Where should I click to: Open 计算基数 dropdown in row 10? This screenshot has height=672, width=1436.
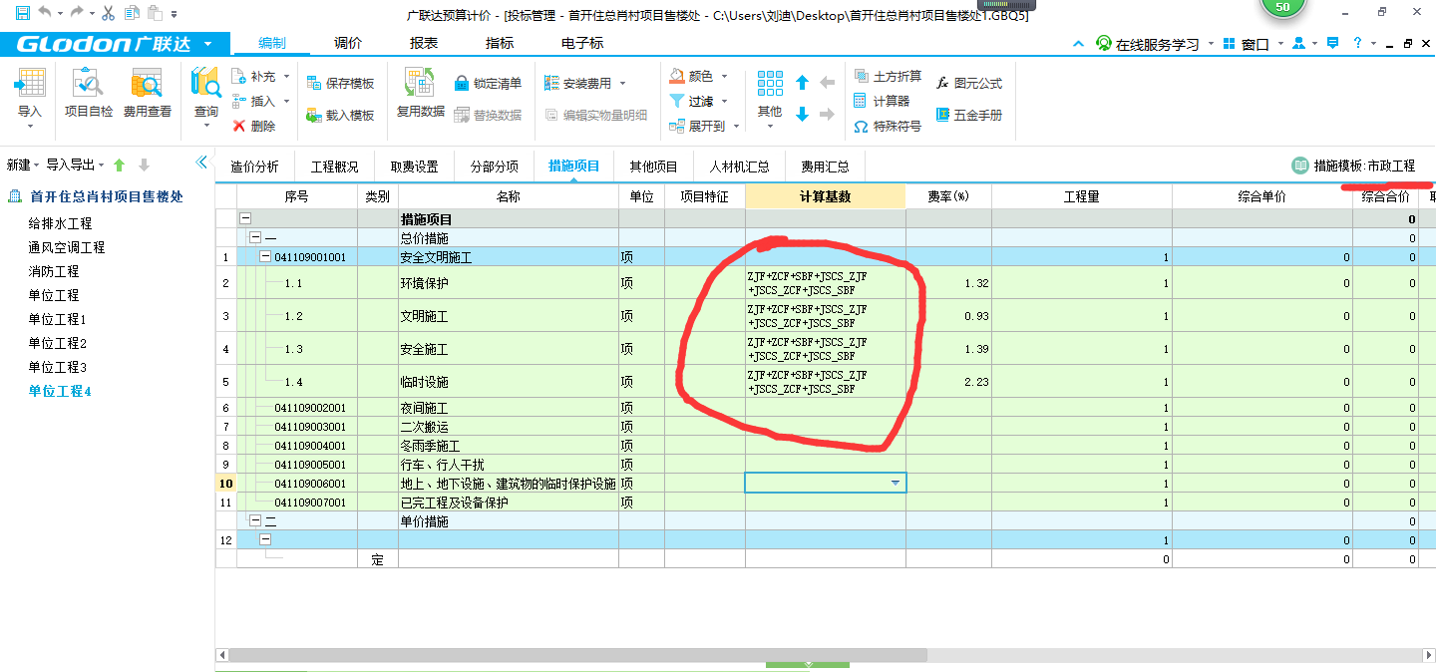[896, 483]
